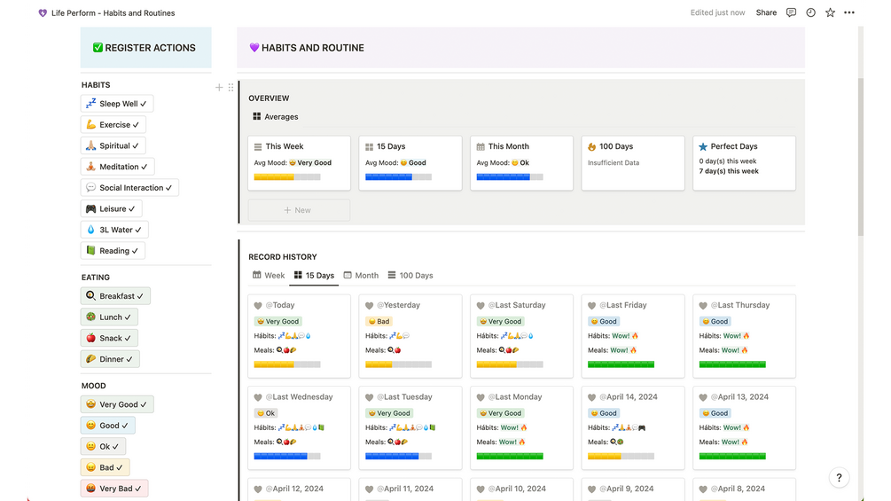Mark the Sleep Well habit done
The image size is (891, 501).
pyautogui.click(x=117, y=104)
